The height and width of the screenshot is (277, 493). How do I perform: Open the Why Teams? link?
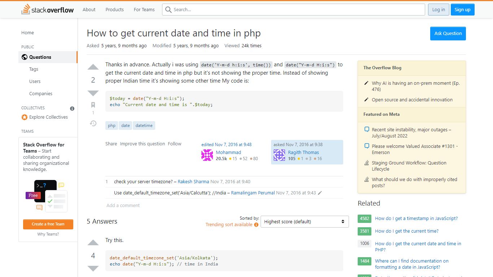coord(48,234)
